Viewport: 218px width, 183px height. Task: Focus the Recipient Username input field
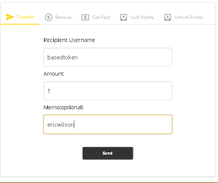click(x=108, y=57)
